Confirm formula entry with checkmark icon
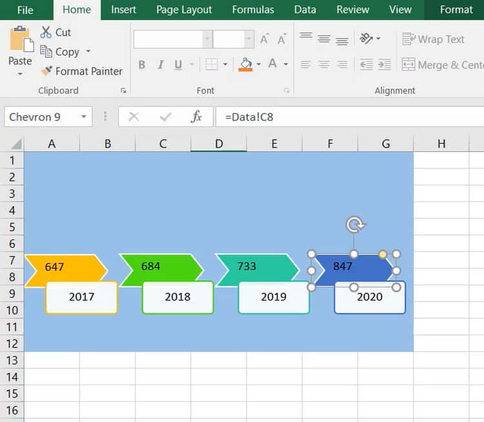484x422 pixels. [166, 117]
